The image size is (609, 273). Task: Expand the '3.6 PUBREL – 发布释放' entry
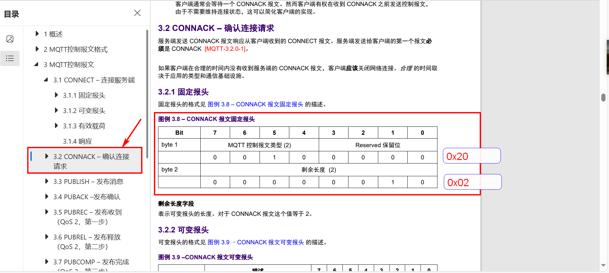[47, 237]
